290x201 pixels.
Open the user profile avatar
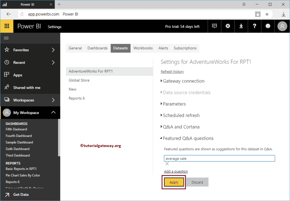[282, 26]
